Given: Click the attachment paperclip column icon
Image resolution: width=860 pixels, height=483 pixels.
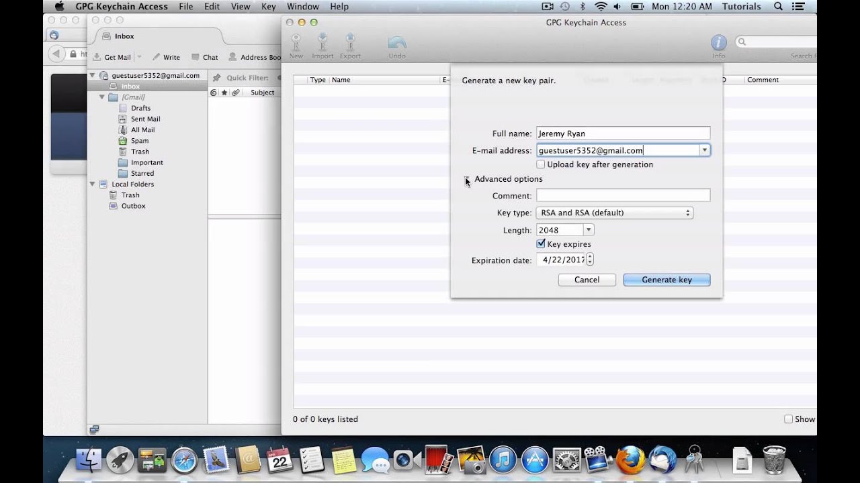Looking at the screenshot, I should [235, 93].
